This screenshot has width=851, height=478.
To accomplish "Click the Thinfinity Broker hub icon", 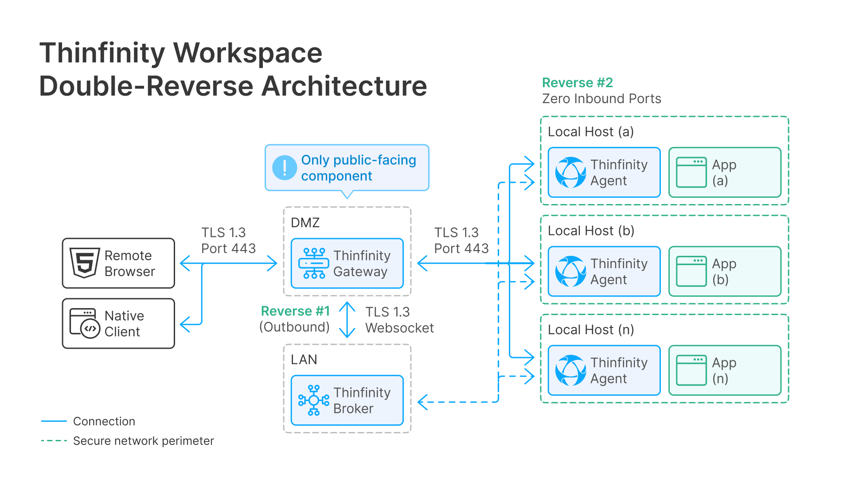I will (314, 400).
